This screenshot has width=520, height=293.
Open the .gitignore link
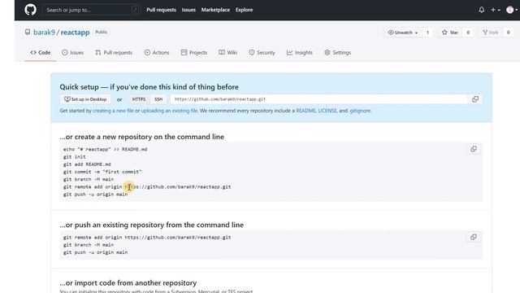coord(360,111)
